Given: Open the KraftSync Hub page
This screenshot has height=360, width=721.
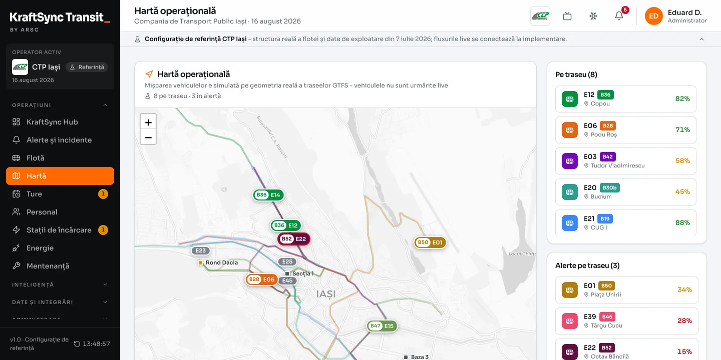Looking at the screenshot, I should pos(60,122).
